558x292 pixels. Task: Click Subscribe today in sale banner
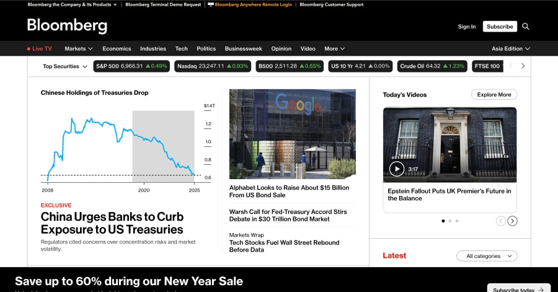[x=518, y=288]
